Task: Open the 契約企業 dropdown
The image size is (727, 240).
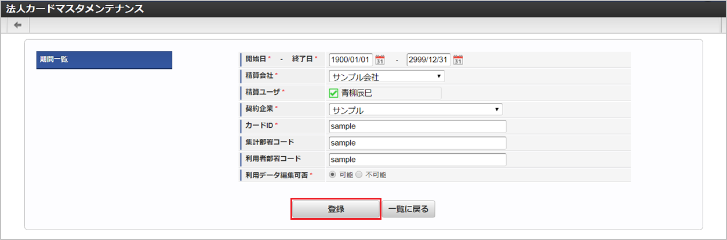Action: (416, 110)
